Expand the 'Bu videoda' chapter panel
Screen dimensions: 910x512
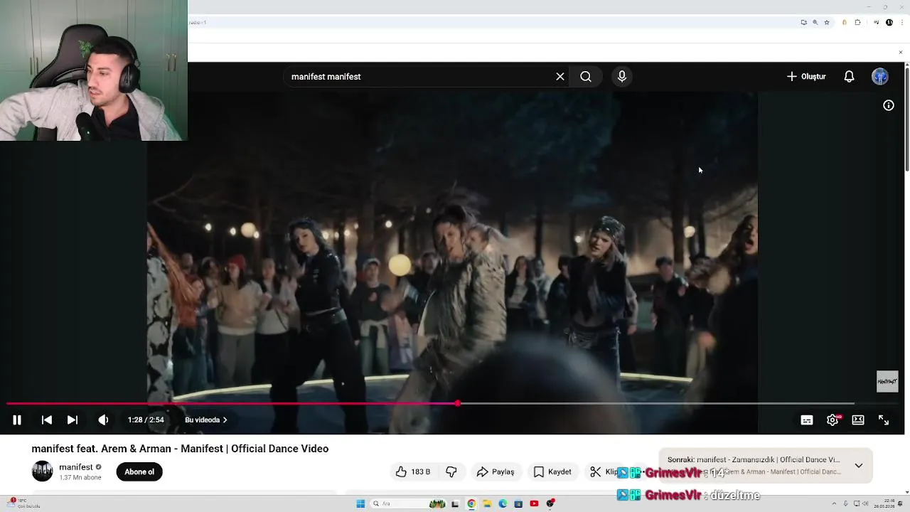[x=206, y=420]
